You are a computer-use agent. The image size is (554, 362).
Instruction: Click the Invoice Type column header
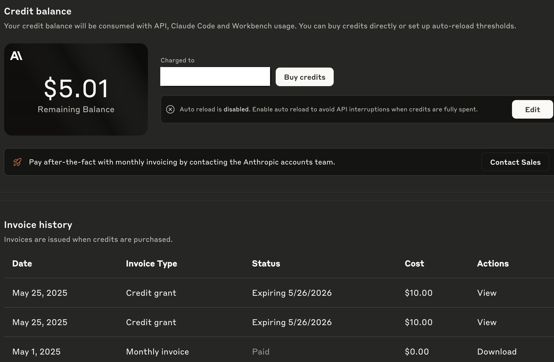152,264
